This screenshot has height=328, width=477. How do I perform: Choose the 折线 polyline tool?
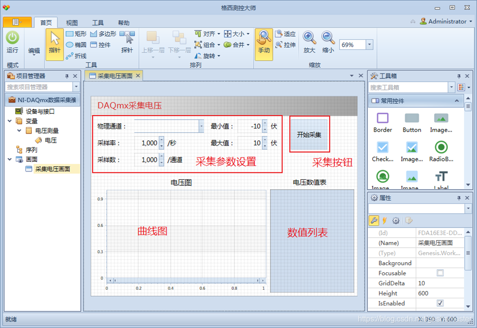(x=76, y=56)
